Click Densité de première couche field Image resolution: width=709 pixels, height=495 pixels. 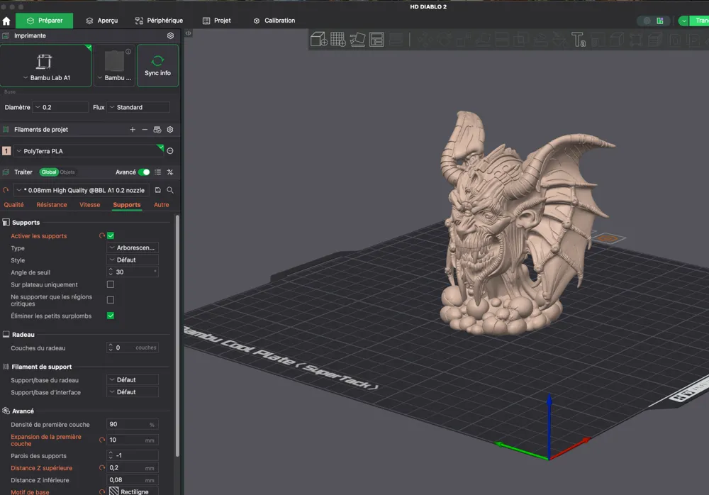(x=133, y=424)
